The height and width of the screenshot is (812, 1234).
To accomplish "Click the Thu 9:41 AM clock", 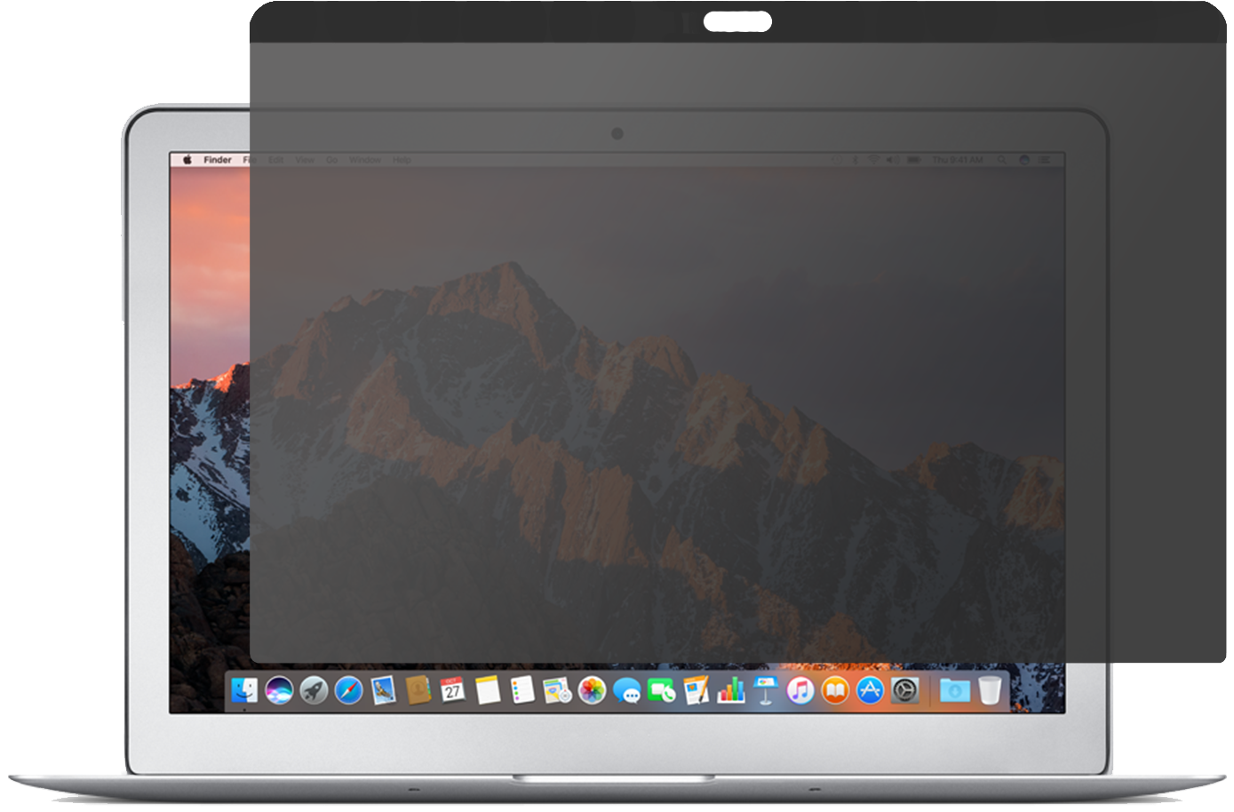I will click(957, 160).
